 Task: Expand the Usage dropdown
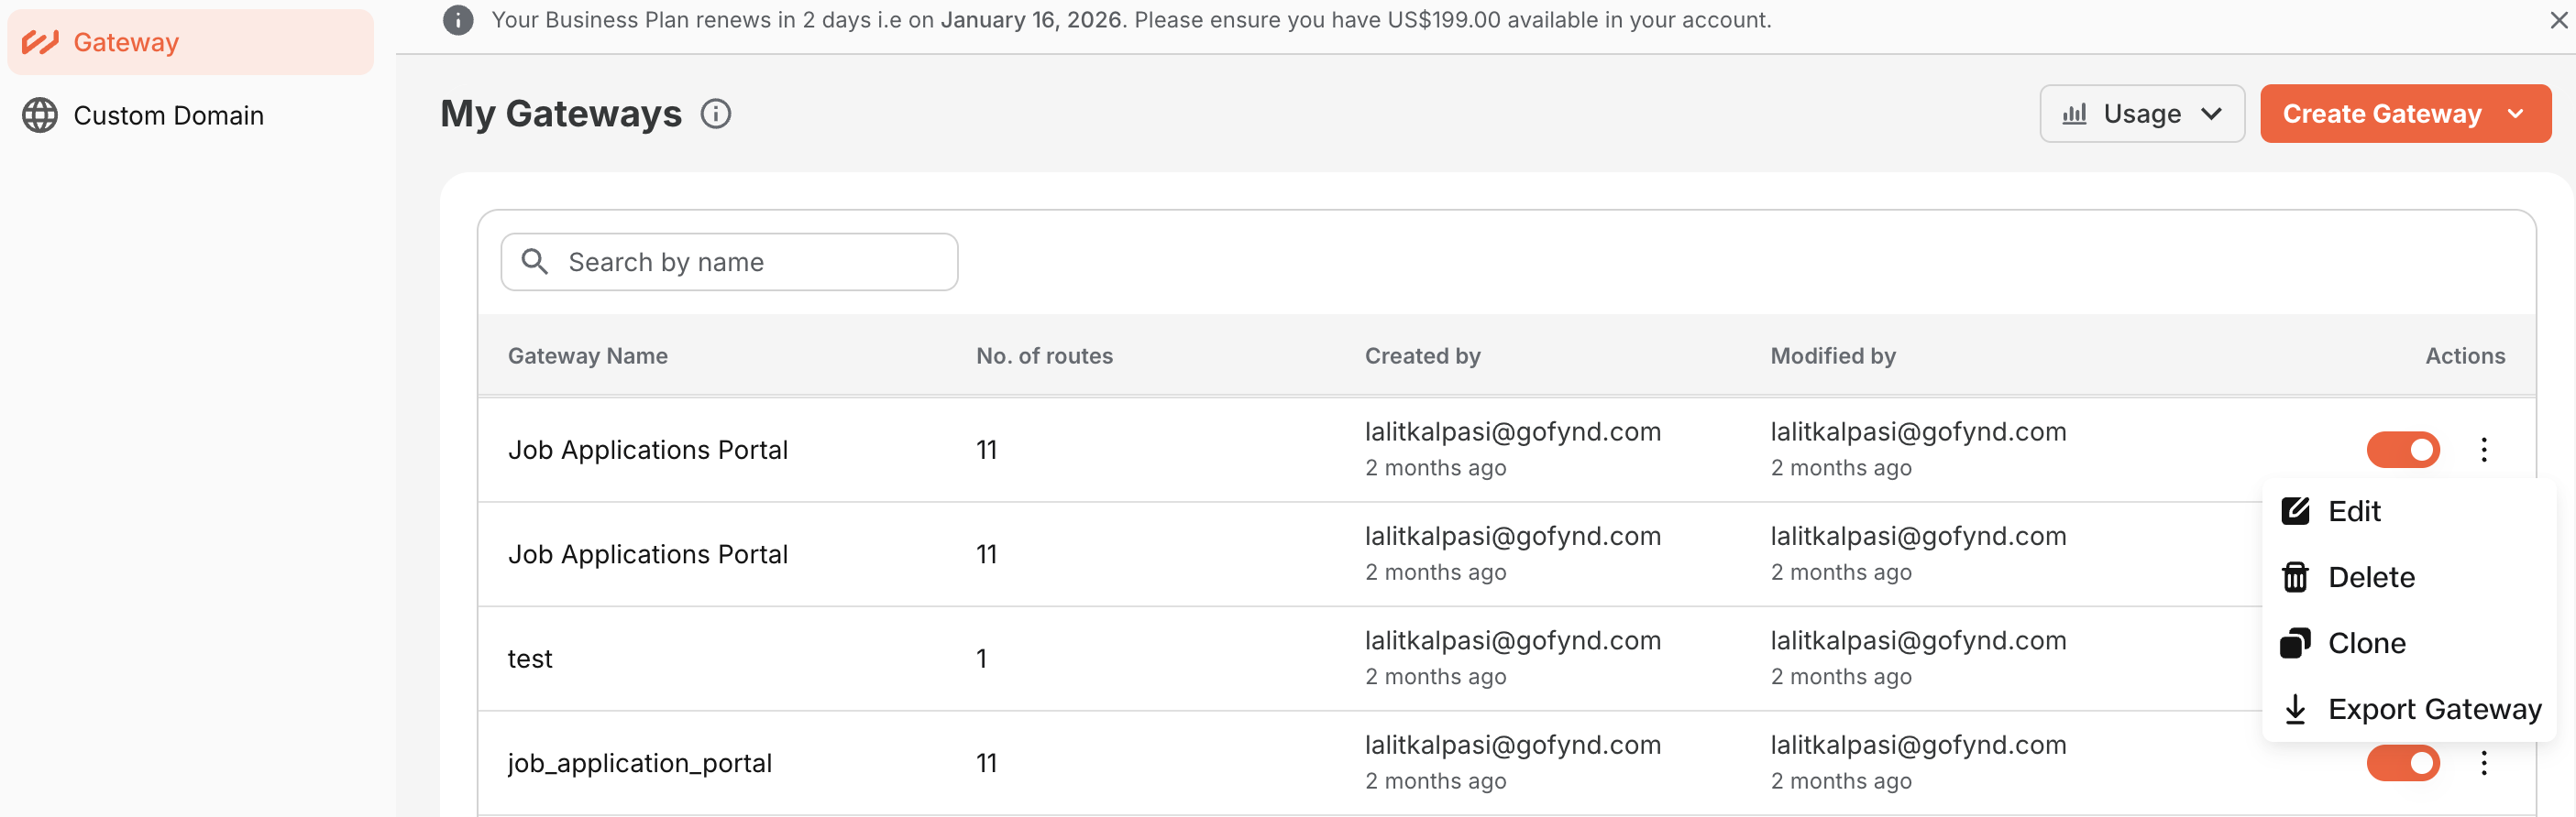tap(2142, 114)
